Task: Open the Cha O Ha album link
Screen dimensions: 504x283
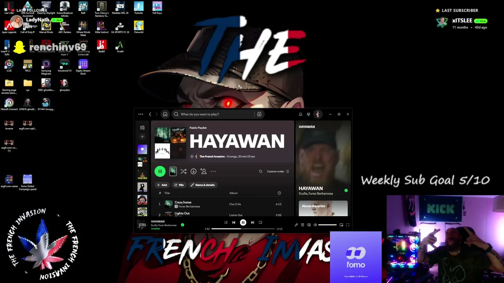Action: point(235,204)
